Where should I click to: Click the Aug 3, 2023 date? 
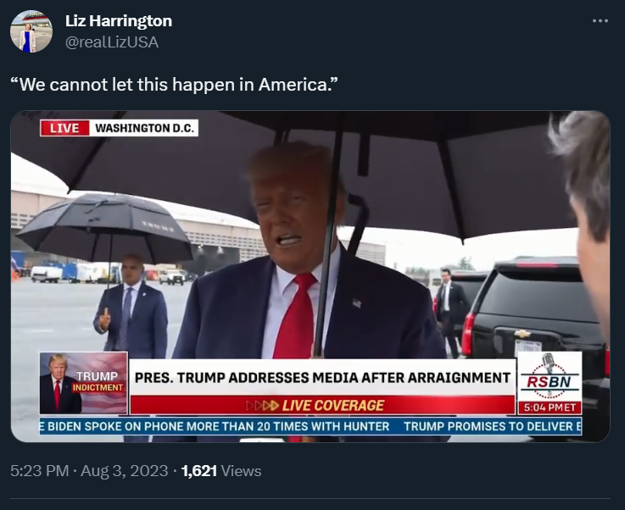point(124,471)
